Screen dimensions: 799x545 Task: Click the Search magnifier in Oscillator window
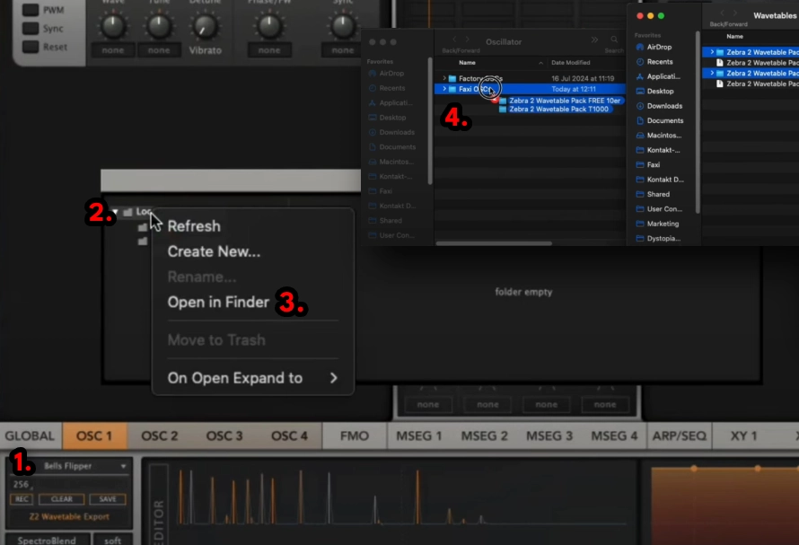[x=614, y=40]
